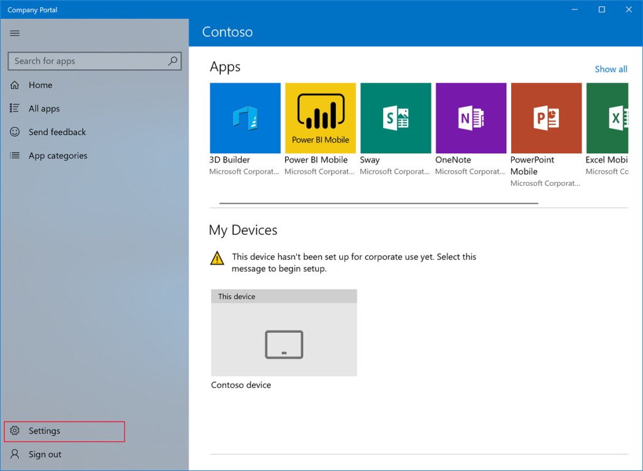
Task: Click the App categories list icon
Action: point(15,156)
